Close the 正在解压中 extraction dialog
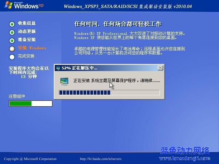The height and width of the screenshot is (164, 219). pos(160,68)
